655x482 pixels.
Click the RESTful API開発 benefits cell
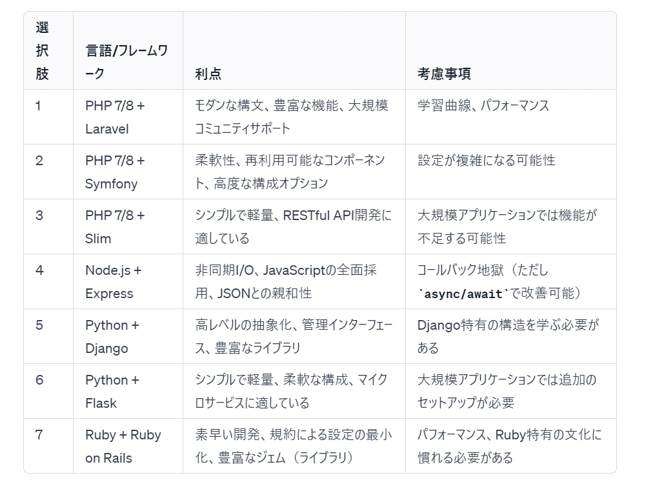tap(293, 226)
